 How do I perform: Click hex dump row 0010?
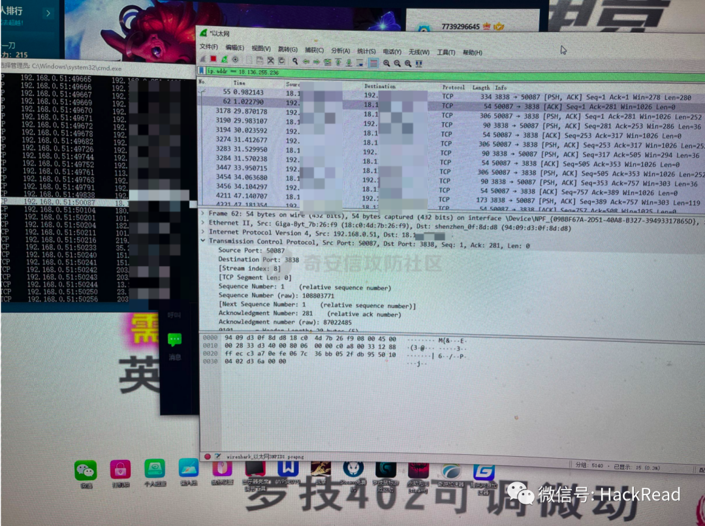coord(335,347)
